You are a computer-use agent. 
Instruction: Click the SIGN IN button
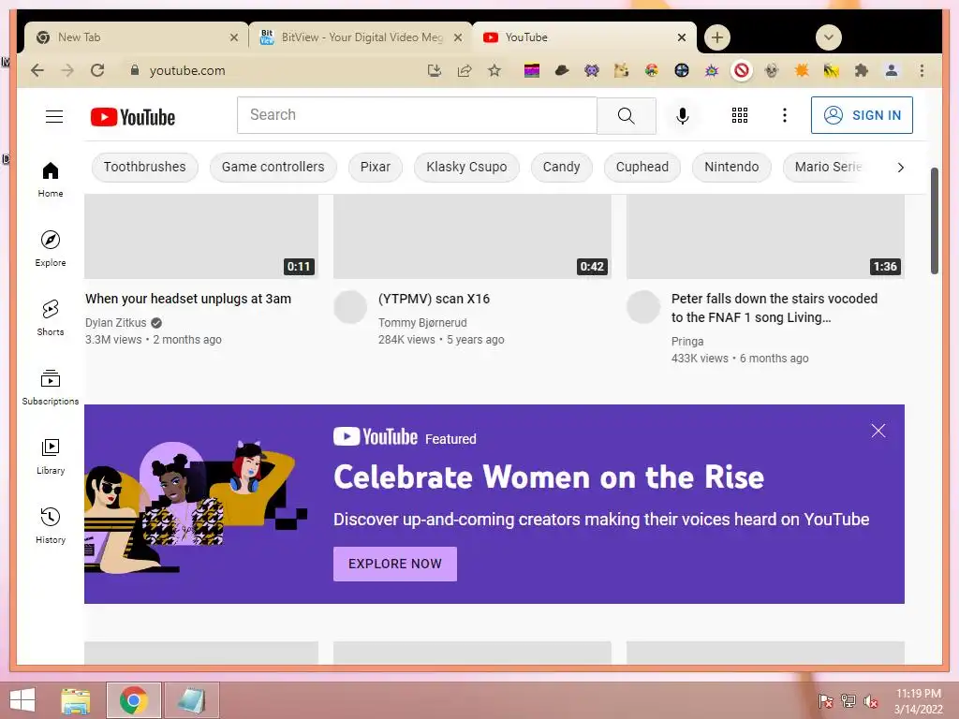coord(862,115)
